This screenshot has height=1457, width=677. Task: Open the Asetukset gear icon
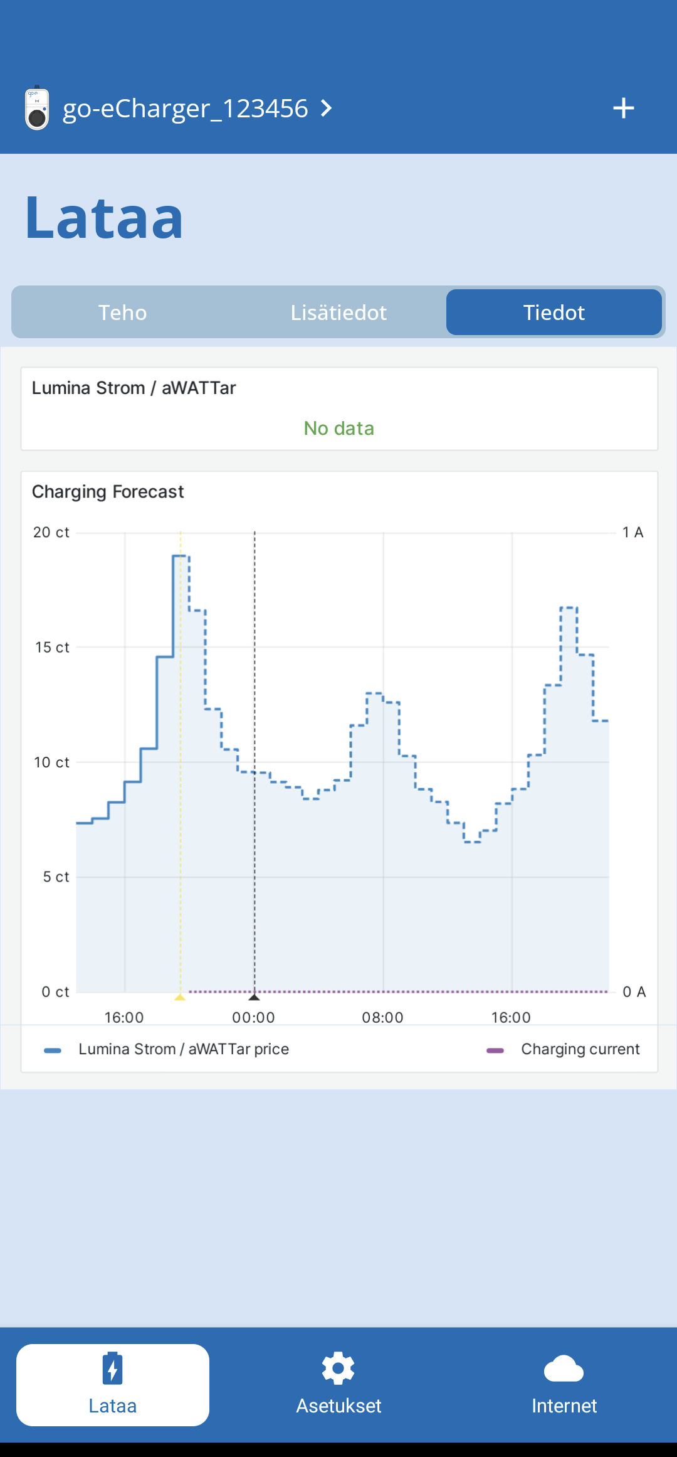pos(338,1369)
